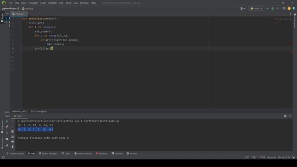Click the layout icon in Run panel
Image resolution: width=297 pixels, height=167 pixels.
tap(7, 139)
